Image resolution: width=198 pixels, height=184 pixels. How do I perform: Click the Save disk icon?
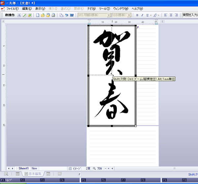point(48,15)
